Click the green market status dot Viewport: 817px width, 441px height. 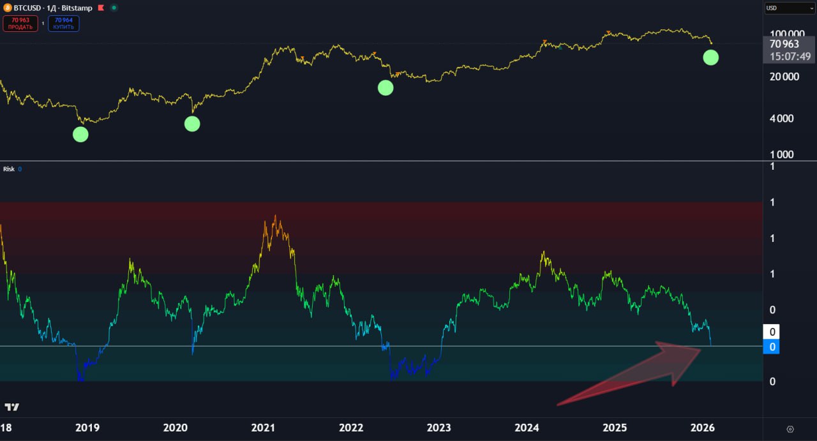[114, 8]
